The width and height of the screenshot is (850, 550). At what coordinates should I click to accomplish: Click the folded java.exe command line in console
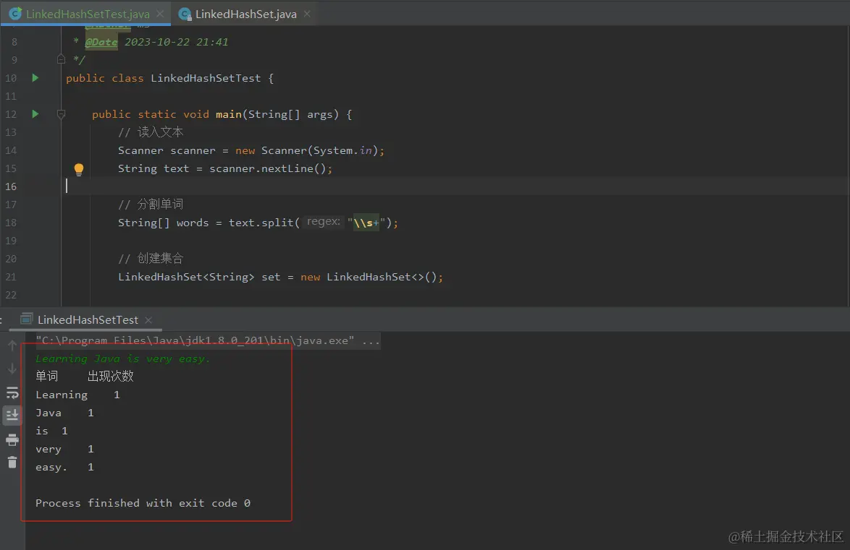pyautogui.click(x=208, y=340)
